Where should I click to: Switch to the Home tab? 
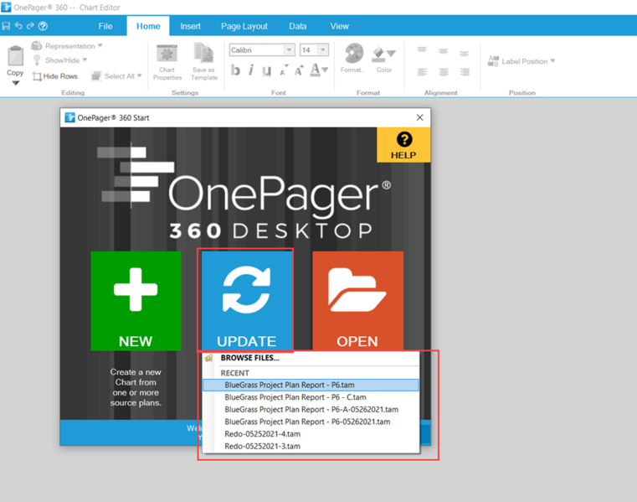point(148,26)
